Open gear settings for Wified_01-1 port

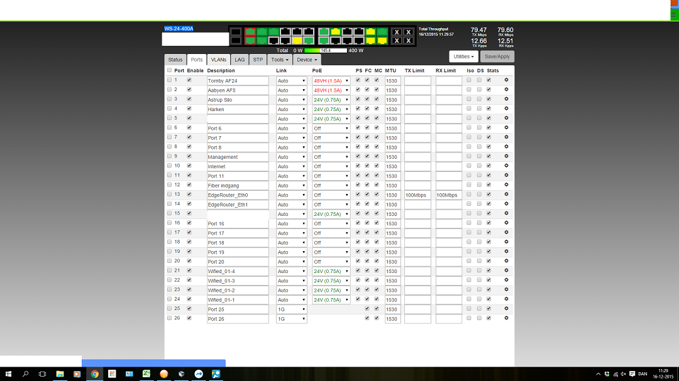pos(506,299)
